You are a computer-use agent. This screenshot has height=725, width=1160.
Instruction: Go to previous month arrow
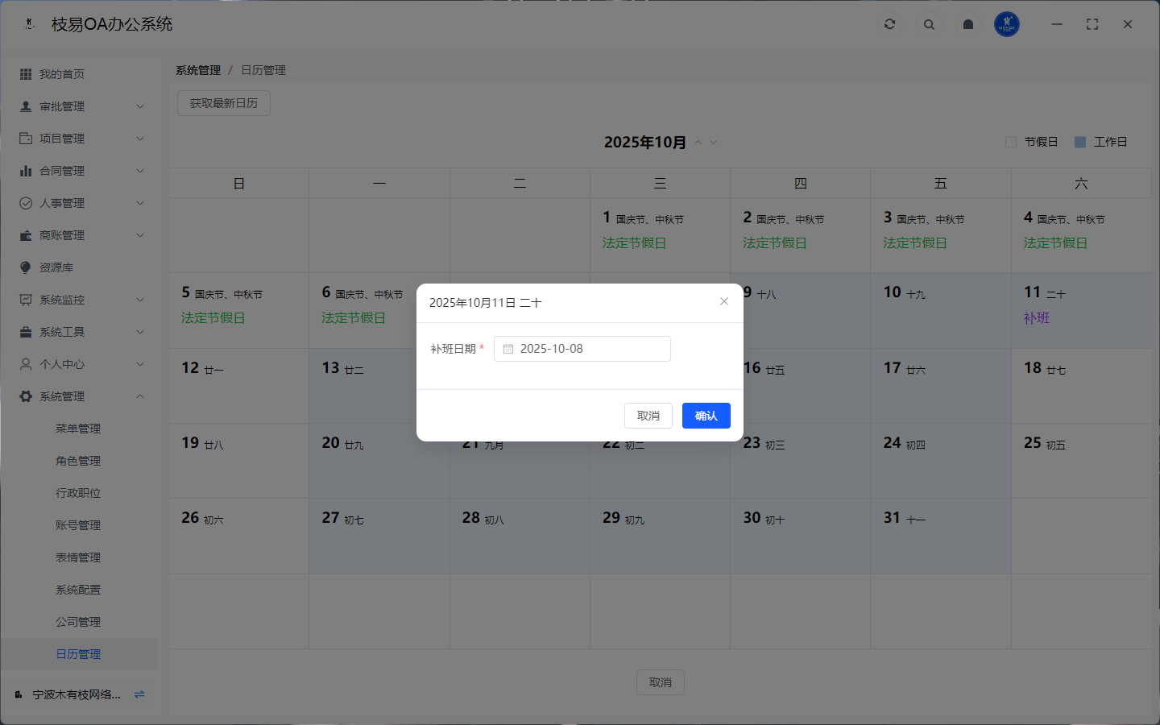[x=698, y=143]
